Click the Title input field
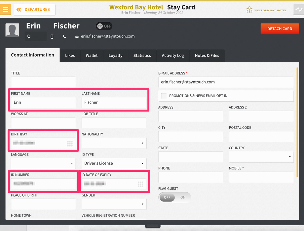 click(x=43, y=82)
